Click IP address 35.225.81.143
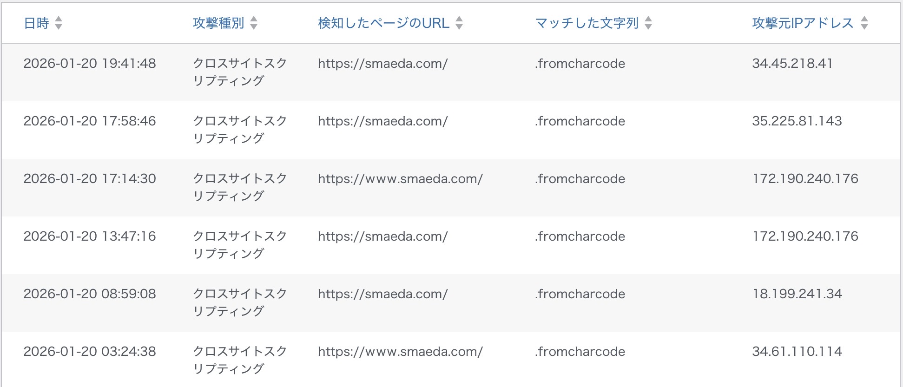The height and width of the screenshot is (387, 903). click(797, 121)
